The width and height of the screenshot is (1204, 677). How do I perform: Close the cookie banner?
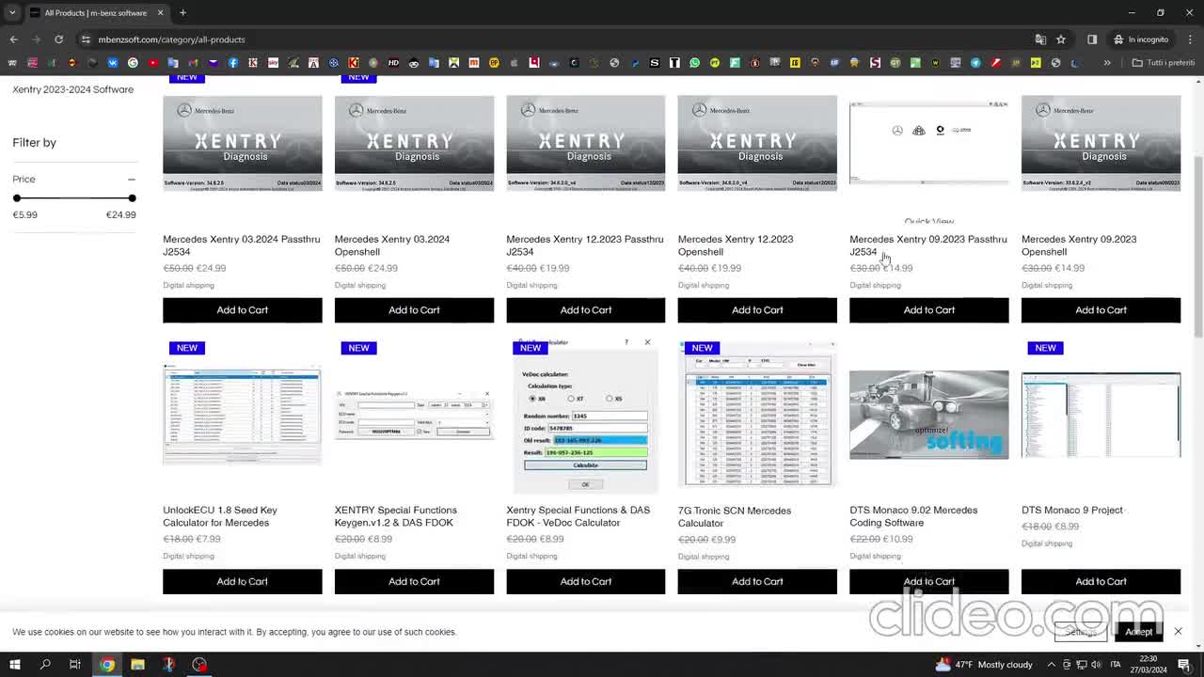[x=1178, y=632]
